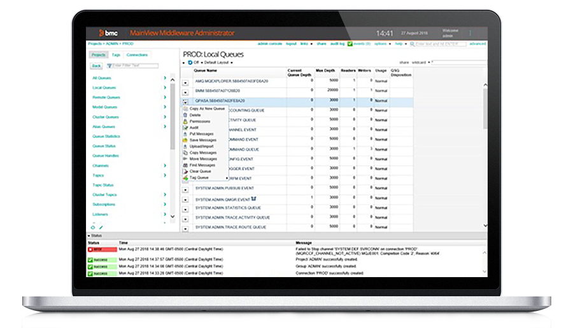Open the audit log link

coord(337,44)
